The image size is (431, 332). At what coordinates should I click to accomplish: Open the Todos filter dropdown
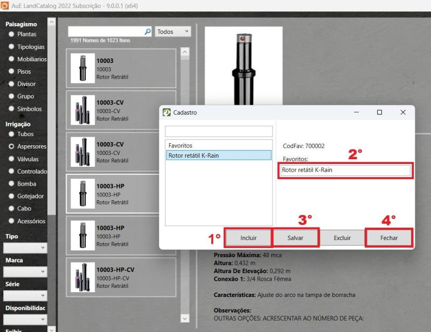[173, 32]
